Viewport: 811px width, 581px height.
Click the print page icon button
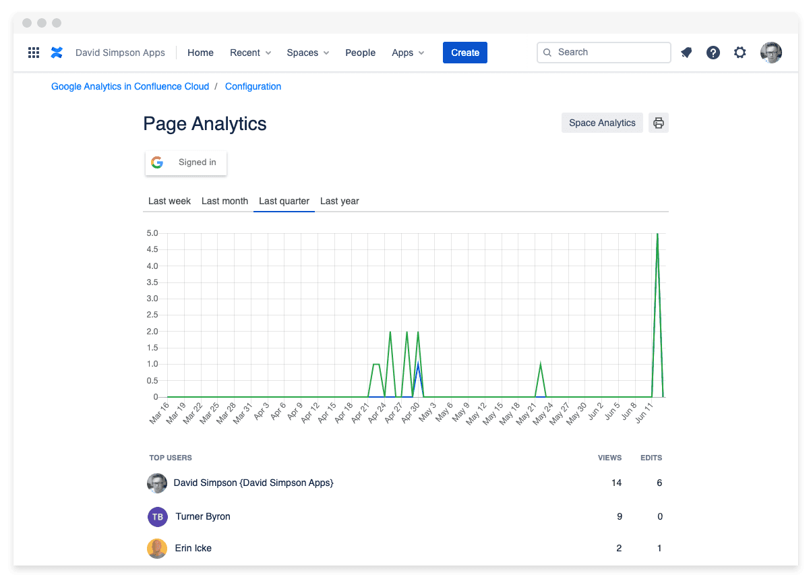pos(659,123)
